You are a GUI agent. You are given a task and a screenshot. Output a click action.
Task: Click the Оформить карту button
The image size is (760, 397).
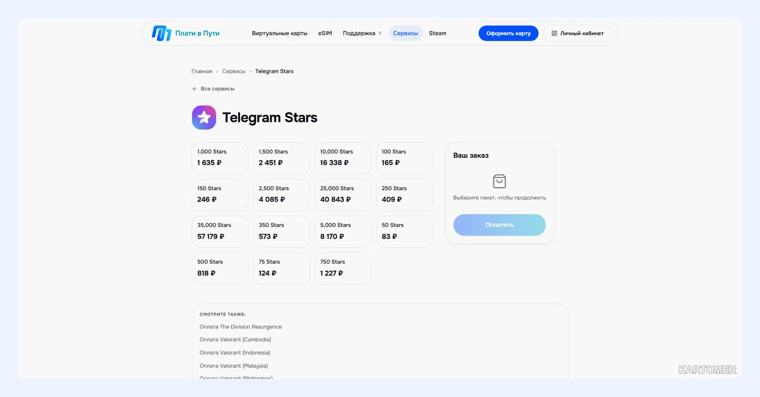click(x=509, y=33)
